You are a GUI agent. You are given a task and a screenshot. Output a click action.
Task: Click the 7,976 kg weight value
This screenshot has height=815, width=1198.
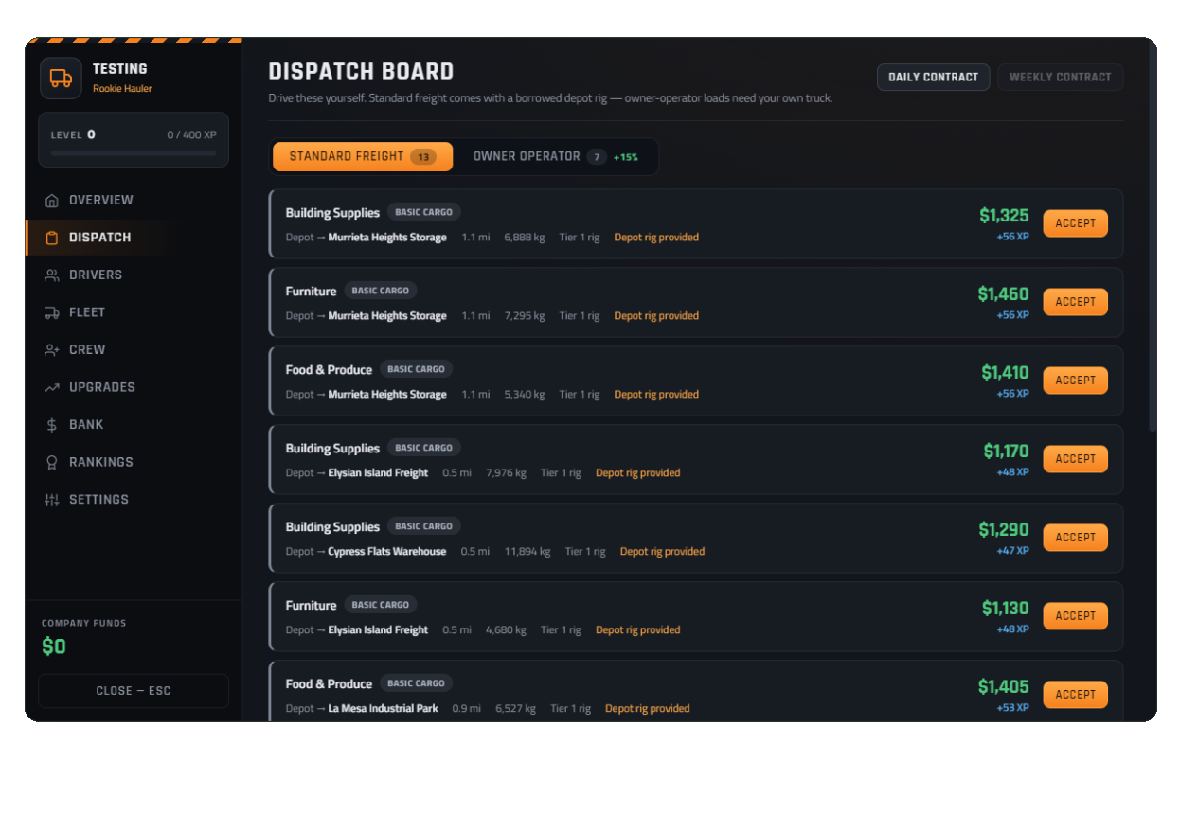click(507, 473)
